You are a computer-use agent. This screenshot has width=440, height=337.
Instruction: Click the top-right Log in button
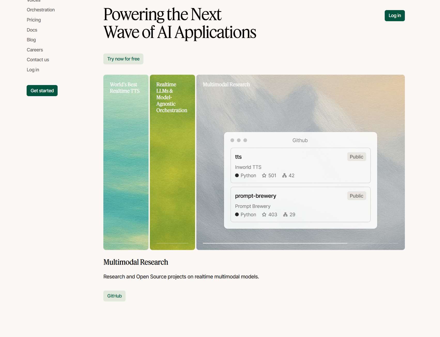[395, 16]
